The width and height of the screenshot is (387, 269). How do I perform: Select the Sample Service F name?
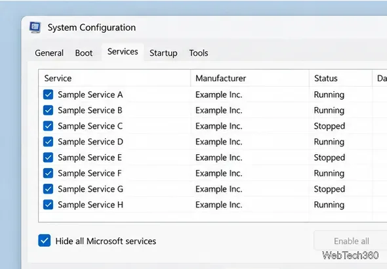pos(90,173)
